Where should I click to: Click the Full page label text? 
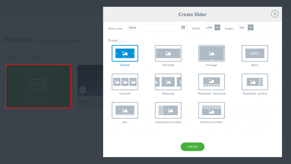click(x=211, y=65)
